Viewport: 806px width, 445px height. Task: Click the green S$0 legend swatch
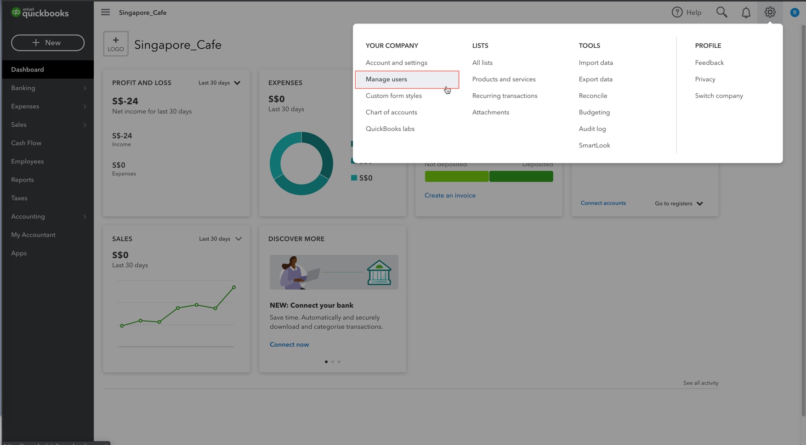[x=353, y=178]
